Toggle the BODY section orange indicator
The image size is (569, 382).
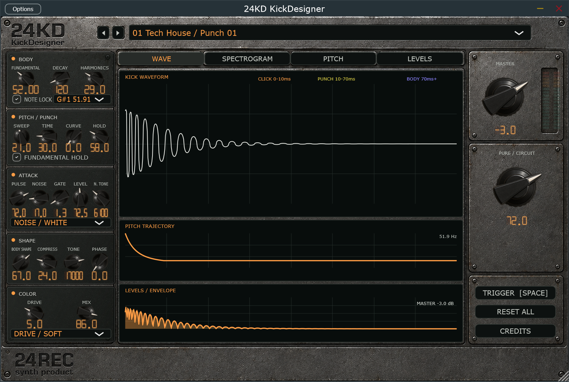(x=13, y=59)
